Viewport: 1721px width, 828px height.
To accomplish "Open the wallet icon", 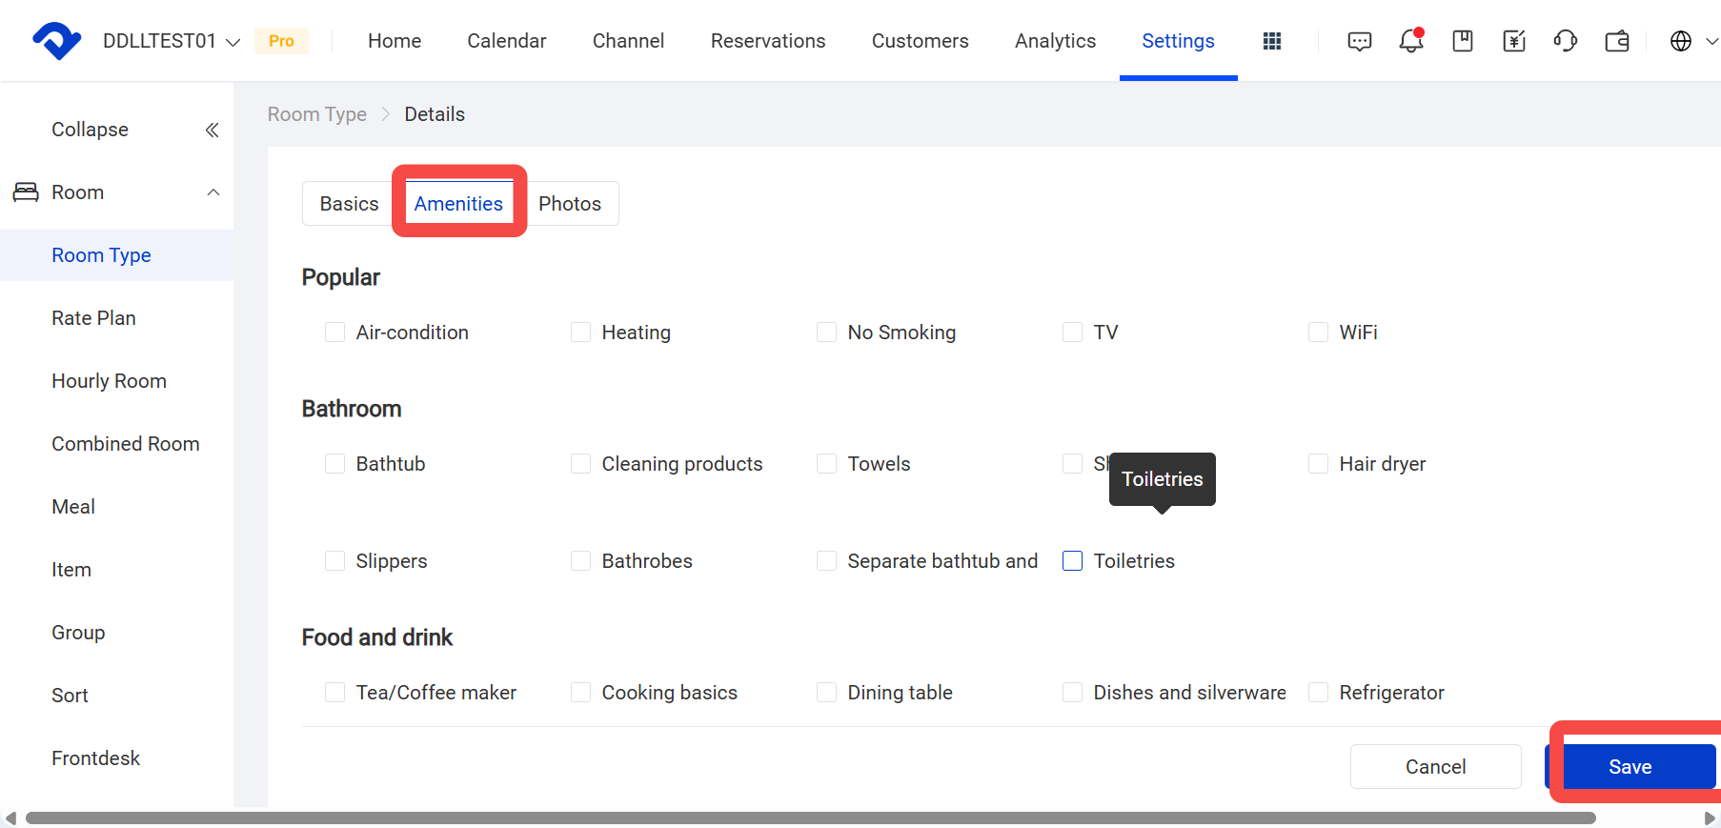I will [x=1617, y=41].
